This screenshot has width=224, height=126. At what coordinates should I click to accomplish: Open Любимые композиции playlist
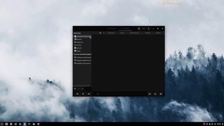(x=82, y=57)
